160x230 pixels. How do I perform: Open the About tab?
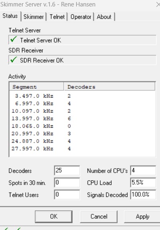coord(104,17)
